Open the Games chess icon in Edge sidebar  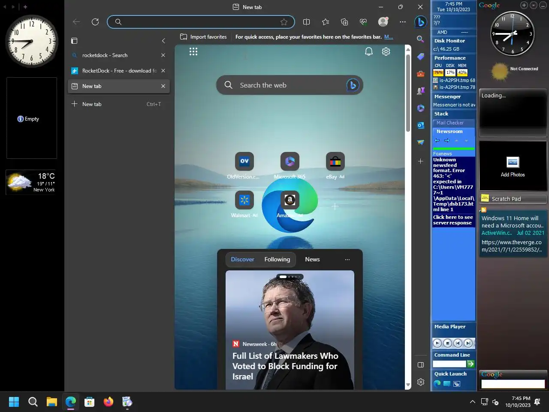(x=420, y=91)
